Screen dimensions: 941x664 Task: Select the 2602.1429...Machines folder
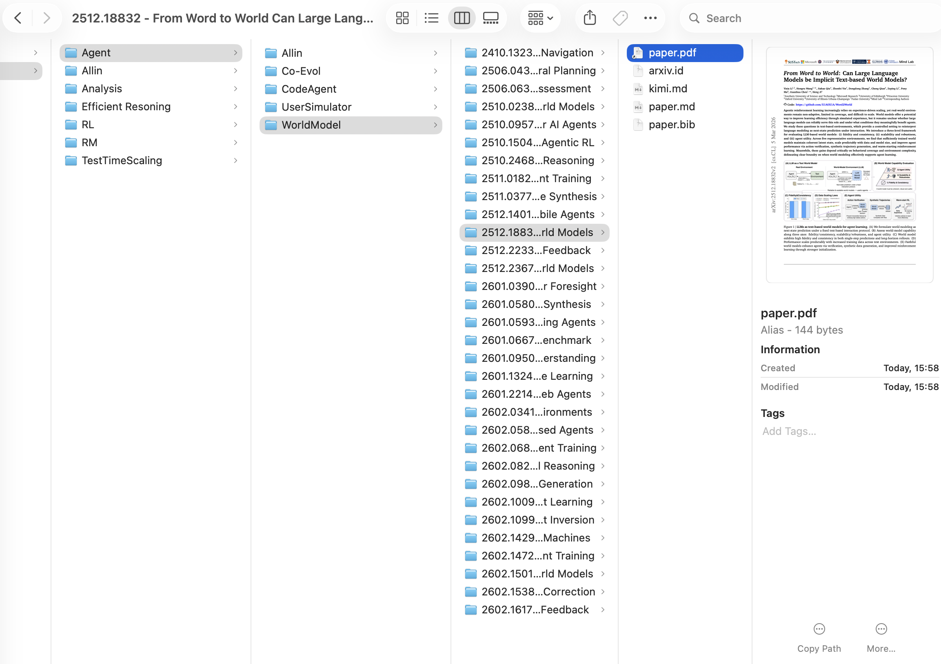click(x=535, y=538)
